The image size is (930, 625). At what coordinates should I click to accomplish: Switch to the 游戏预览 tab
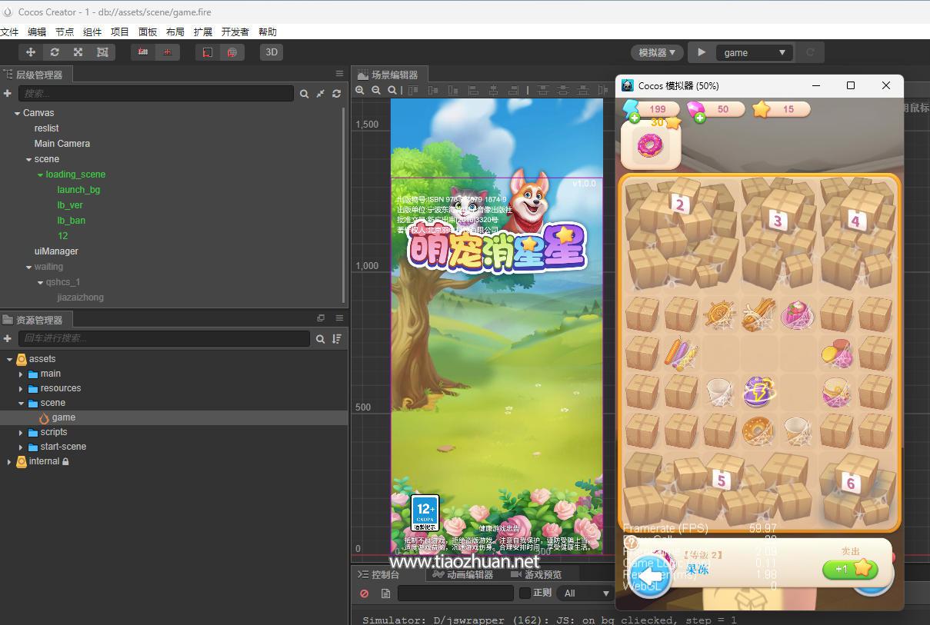click(x=535, y=574)
